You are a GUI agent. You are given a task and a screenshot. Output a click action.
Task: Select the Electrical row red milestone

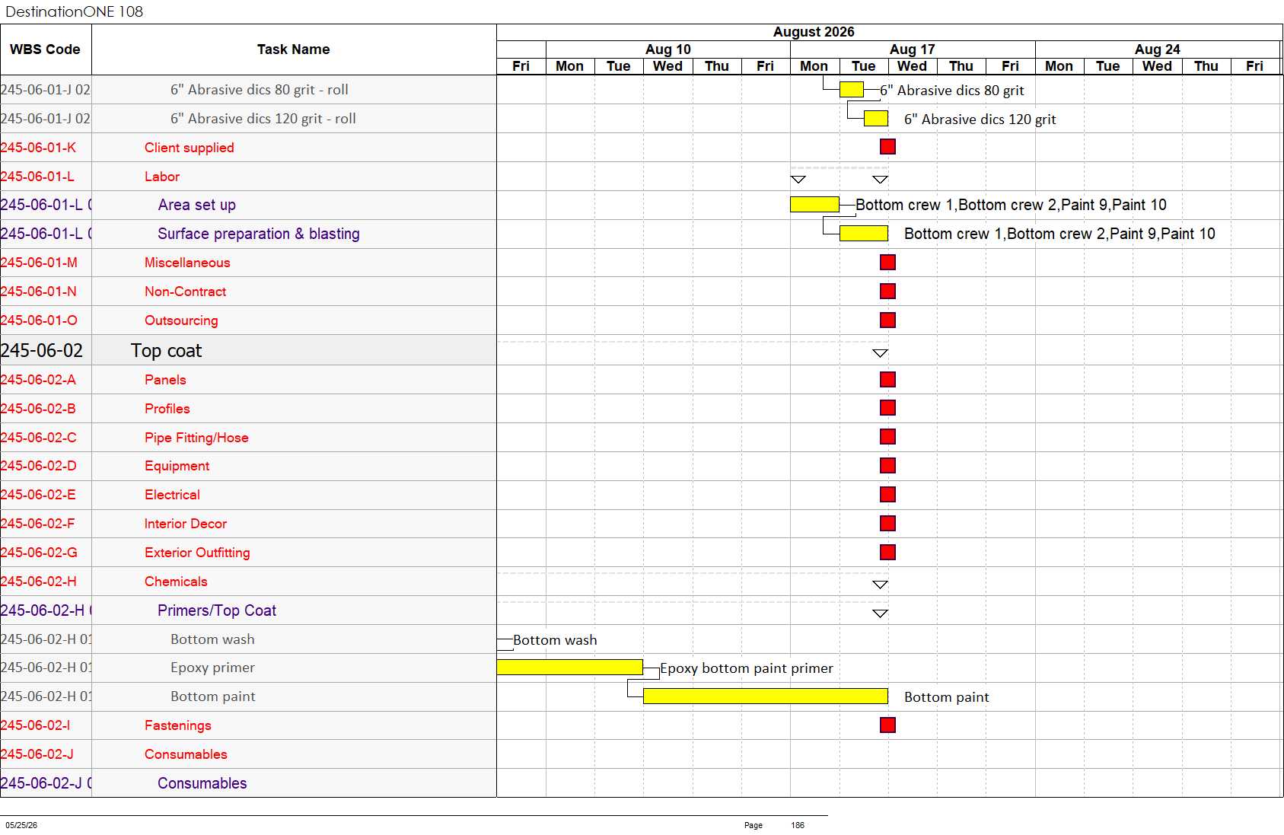[x=887, y=495]
